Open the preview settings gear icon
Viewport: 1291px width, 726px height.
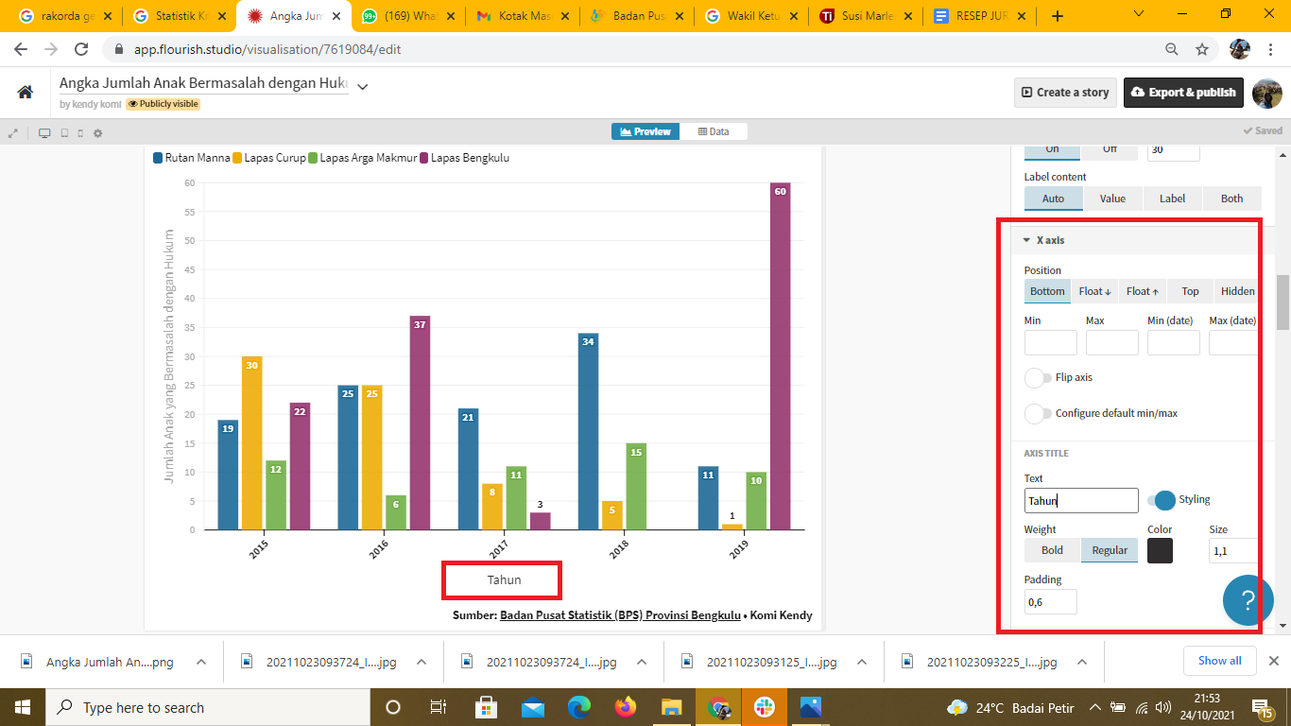pos(97,133)
